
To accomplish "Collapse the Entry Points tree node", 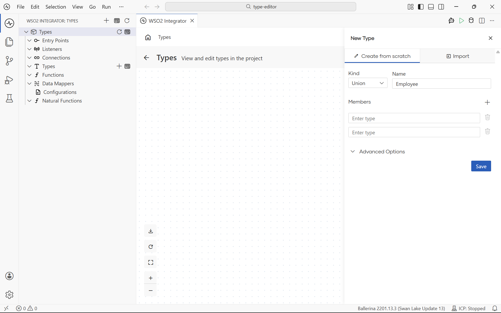I will [x=29, y=40].
